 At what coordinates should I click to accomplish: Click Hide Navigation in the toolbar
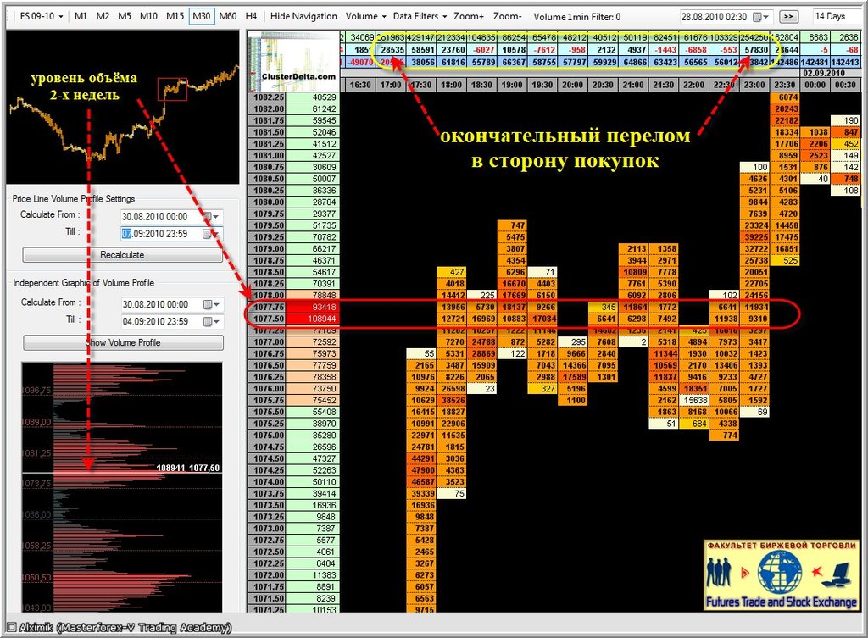pyautogui.click(x=303, y=16)
